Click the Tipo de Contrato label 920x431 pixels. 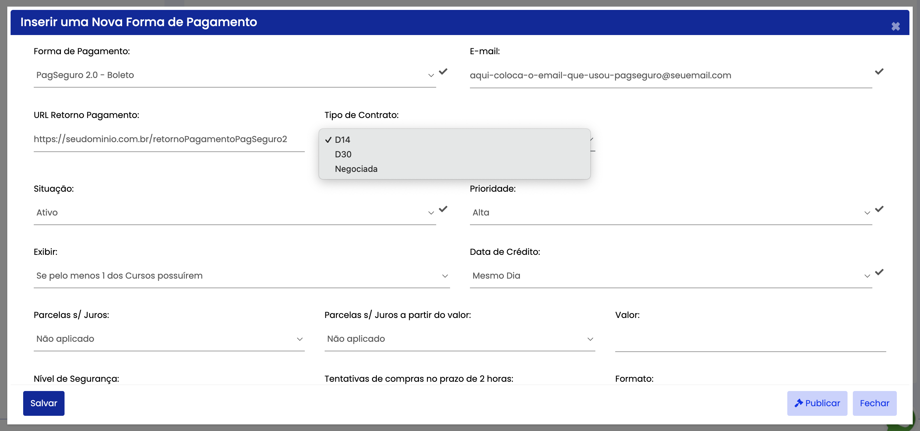(361, 115)
